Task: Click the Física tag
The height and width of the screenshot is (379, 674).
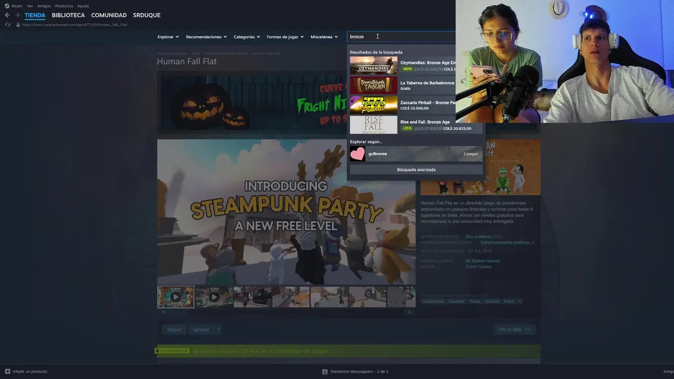Action: [509, 302]
